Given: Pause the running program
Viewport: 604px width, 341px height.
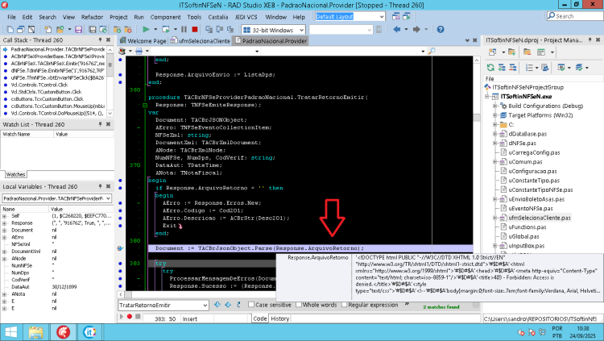Looking at the screenshot, I should [x=184, y=29].
